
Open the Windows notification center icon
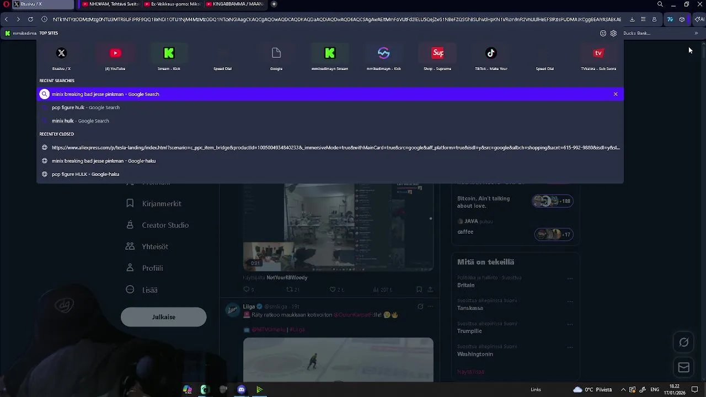coord(695,390)
